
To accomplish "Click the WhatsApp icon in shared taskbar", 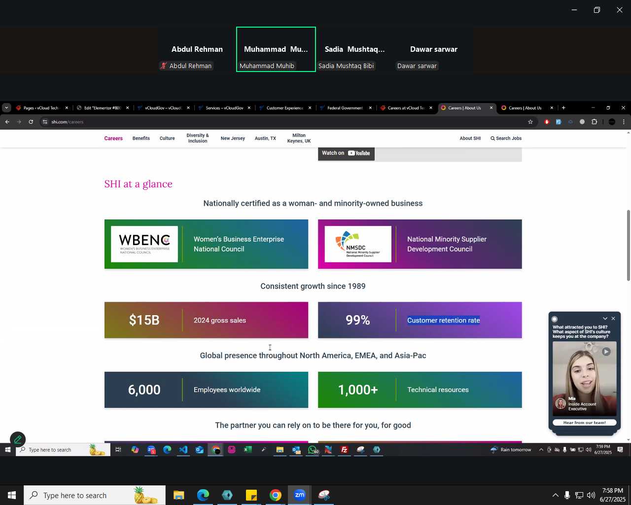I will point(313,450).
